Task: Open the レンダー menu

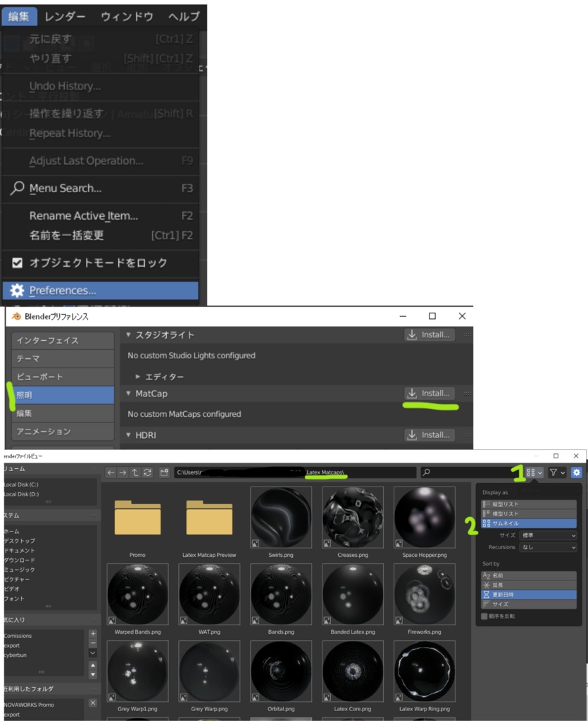Action: click(65, 15)
